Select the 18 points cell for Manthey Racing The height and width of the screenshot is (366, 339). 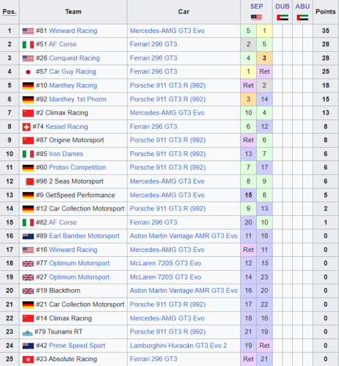coord(326,85)
